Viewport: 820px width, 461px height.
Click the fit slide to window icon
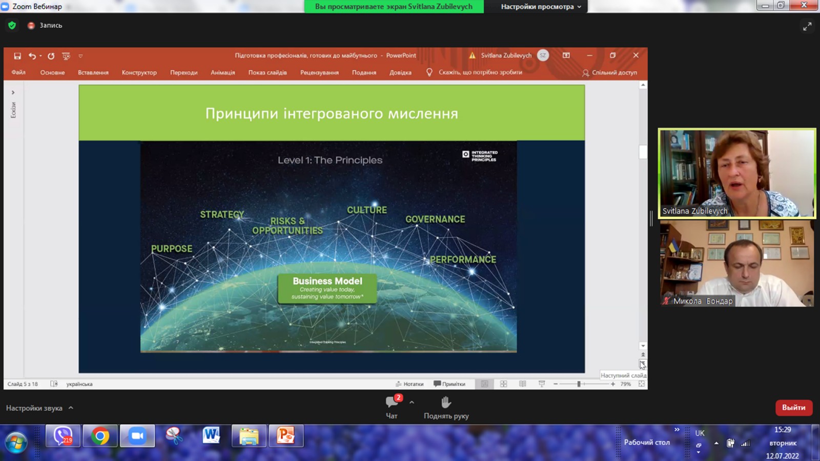(x=641, y=384)
